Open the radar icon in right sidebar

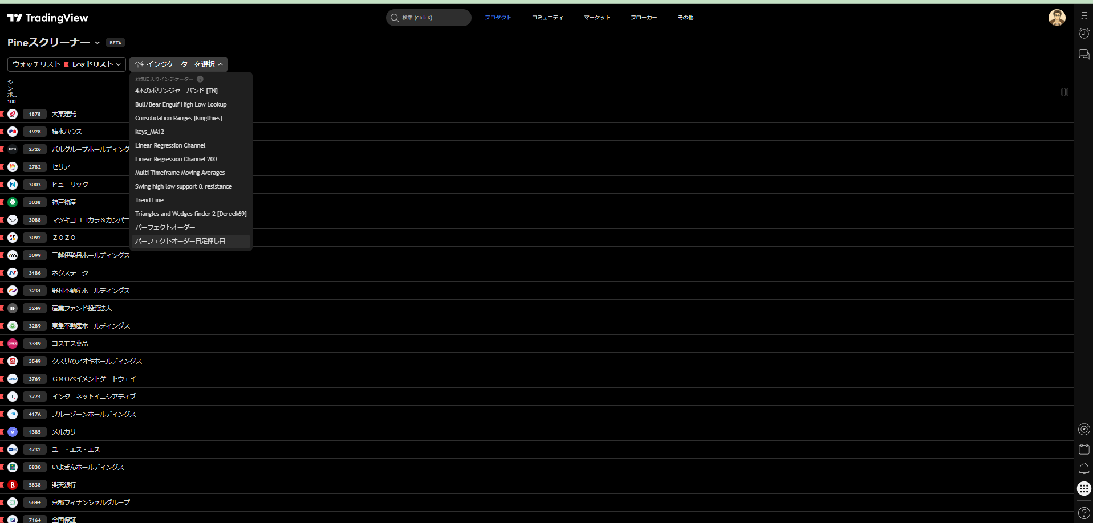pyautogui.click(x=1084, y=430)
